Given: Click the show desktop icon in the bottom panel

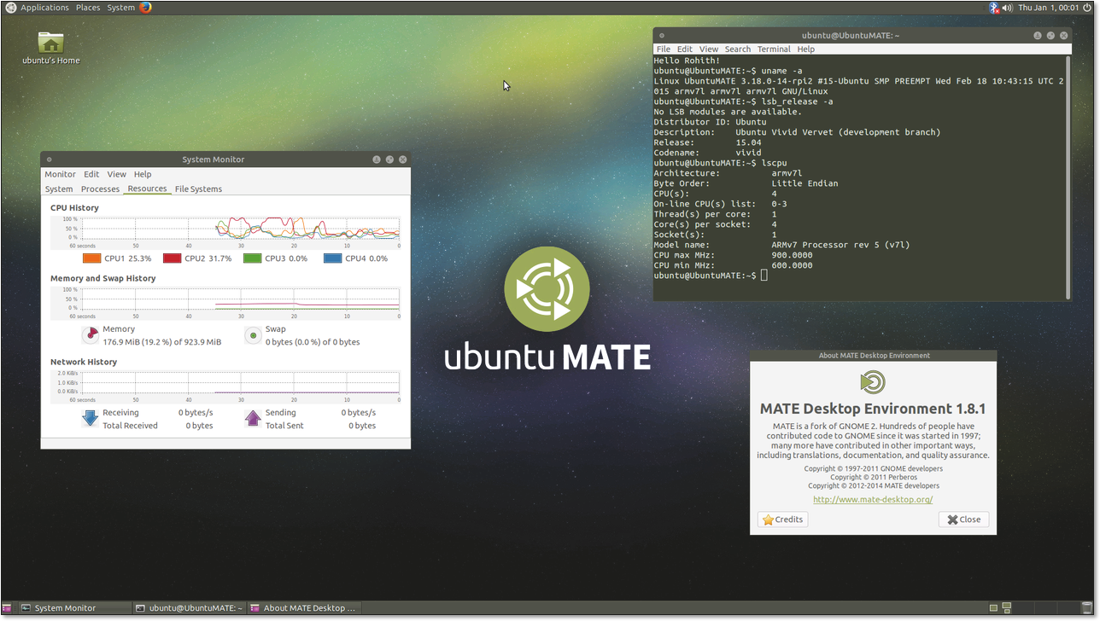Looking at the screenshot, I should tap(7, 608).
